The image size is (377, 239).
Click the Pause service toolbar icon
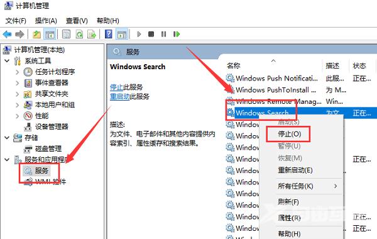[x=164, y=34]
